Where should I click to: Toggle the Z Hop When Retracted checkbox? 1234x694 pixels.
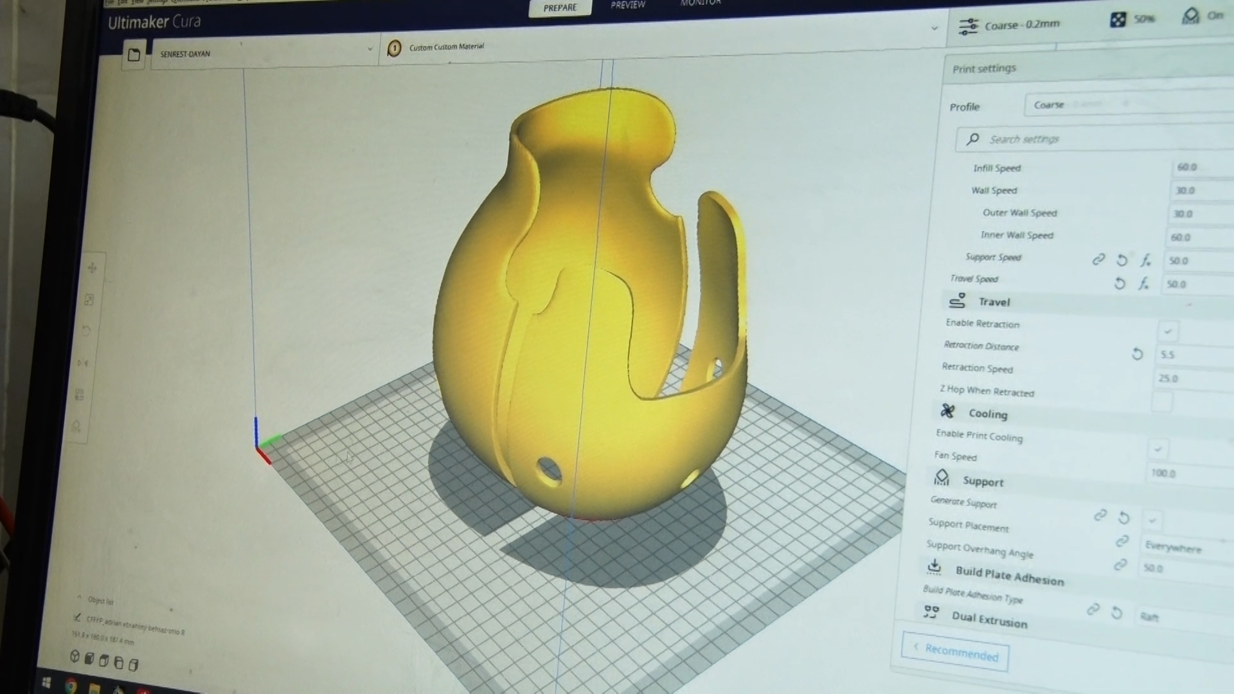coord(1161,402)
